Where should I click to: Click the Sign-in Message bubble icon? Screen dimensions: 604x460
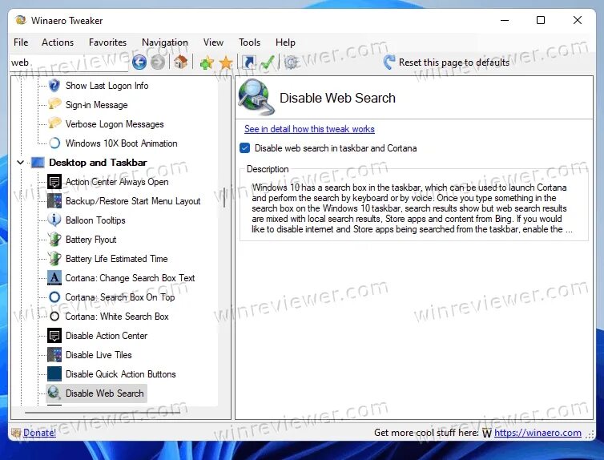coord(54,104)
